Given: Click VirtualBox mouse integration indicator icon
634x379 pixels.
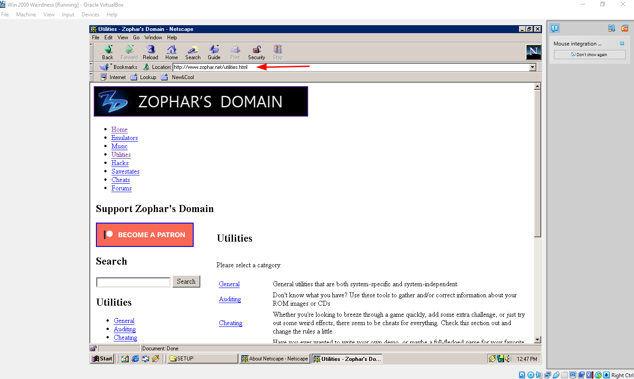Looking at the screenshot, I should click(598, 375).
